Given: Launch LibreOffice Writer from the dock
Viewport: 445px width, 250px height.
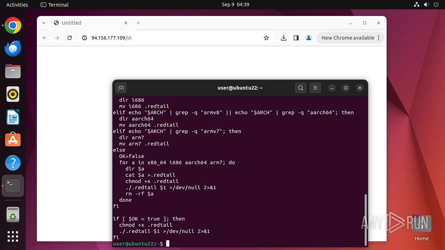Looking at the screenshot, I should (x=13, y=117).
